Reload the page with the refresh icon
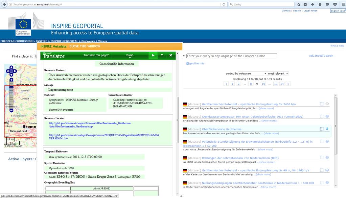This screenshot has height=198, width=346. click(224, 4)
